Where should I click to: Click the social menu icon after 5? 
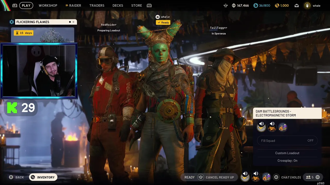click(318, 177)
